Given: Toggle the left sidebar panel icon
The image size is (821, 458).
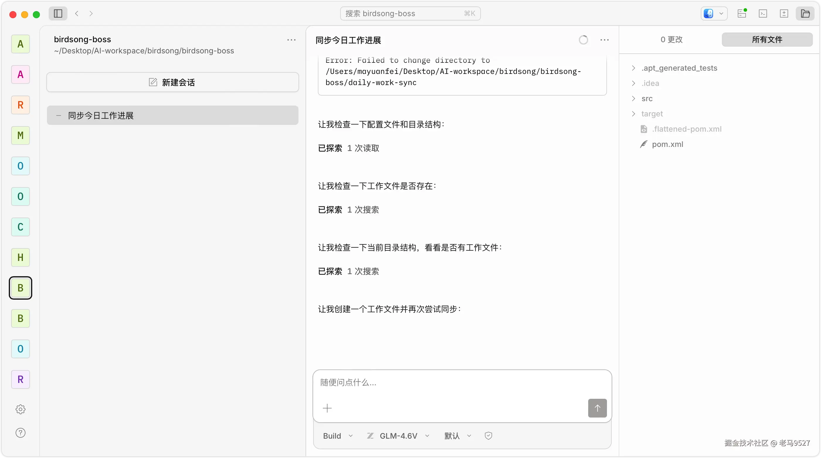Looking at the screenshot, I should tap(58, 13).
